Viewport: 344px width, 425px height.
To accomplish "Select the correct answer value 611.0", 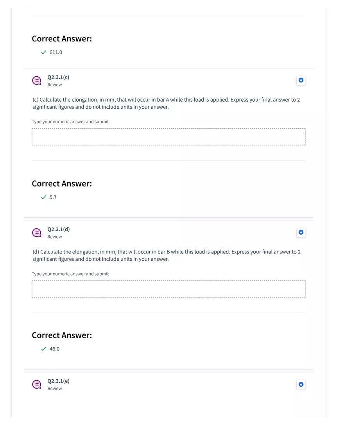I will point(56,52).
